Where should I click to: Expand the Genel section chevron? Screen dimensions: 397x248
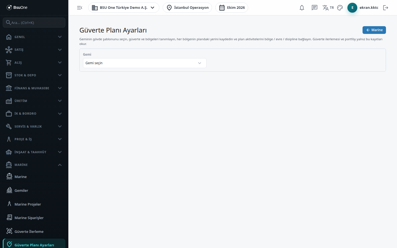pyautogui.click(x=60, y=37)
